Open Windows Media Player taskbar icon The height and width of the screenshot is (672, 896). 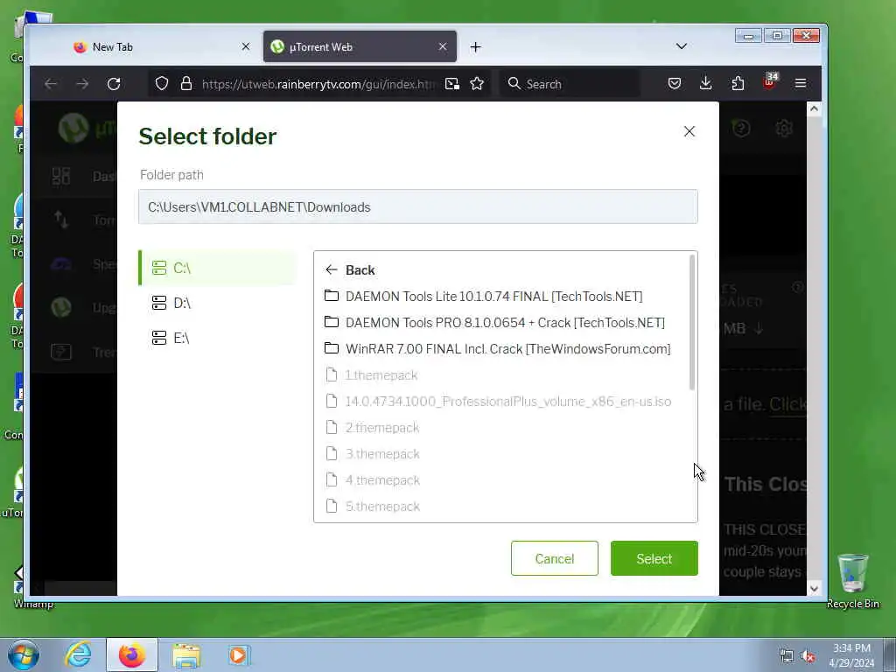click(238, 654)
